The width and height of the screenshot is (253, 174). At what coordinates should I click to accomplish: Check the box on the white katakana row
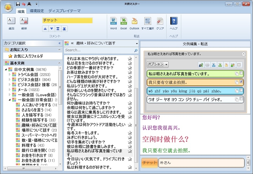click(x=241, y=99)
